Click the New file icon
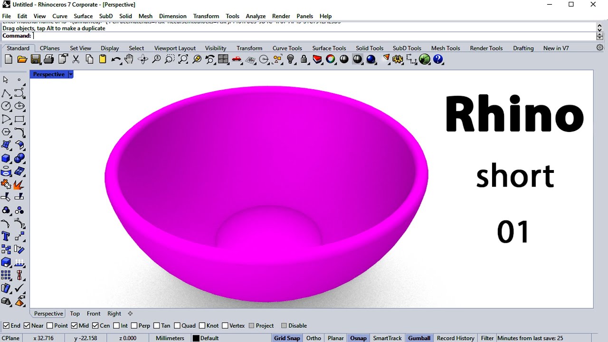608x342 pixels. point(9,59)
